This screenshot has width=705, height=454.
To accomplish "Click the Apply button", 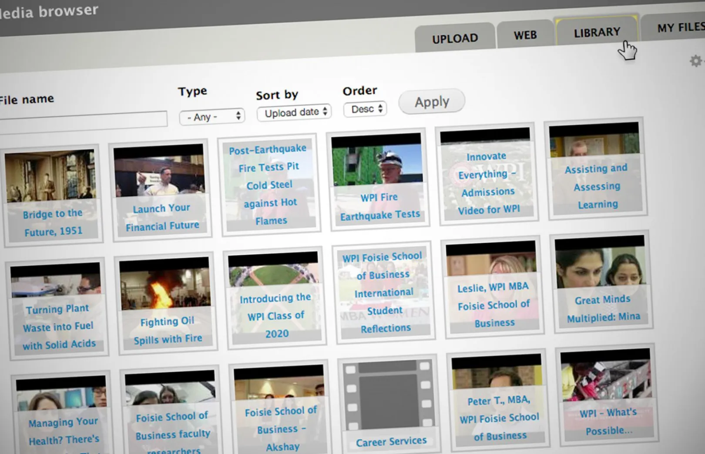I will (x=432, y=102).
